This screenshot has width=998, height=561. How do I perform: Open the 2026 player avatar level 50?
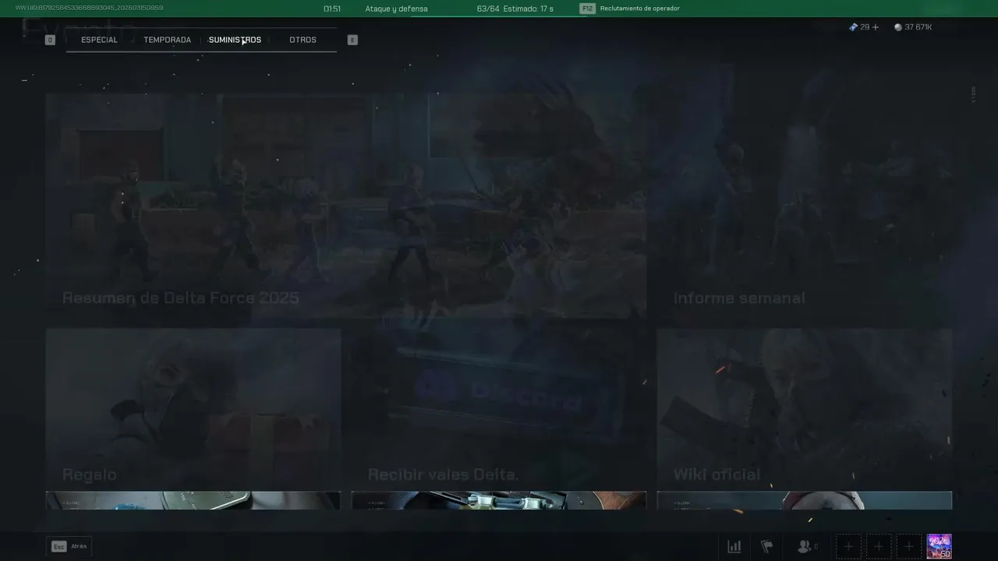[x=939, y=546]
